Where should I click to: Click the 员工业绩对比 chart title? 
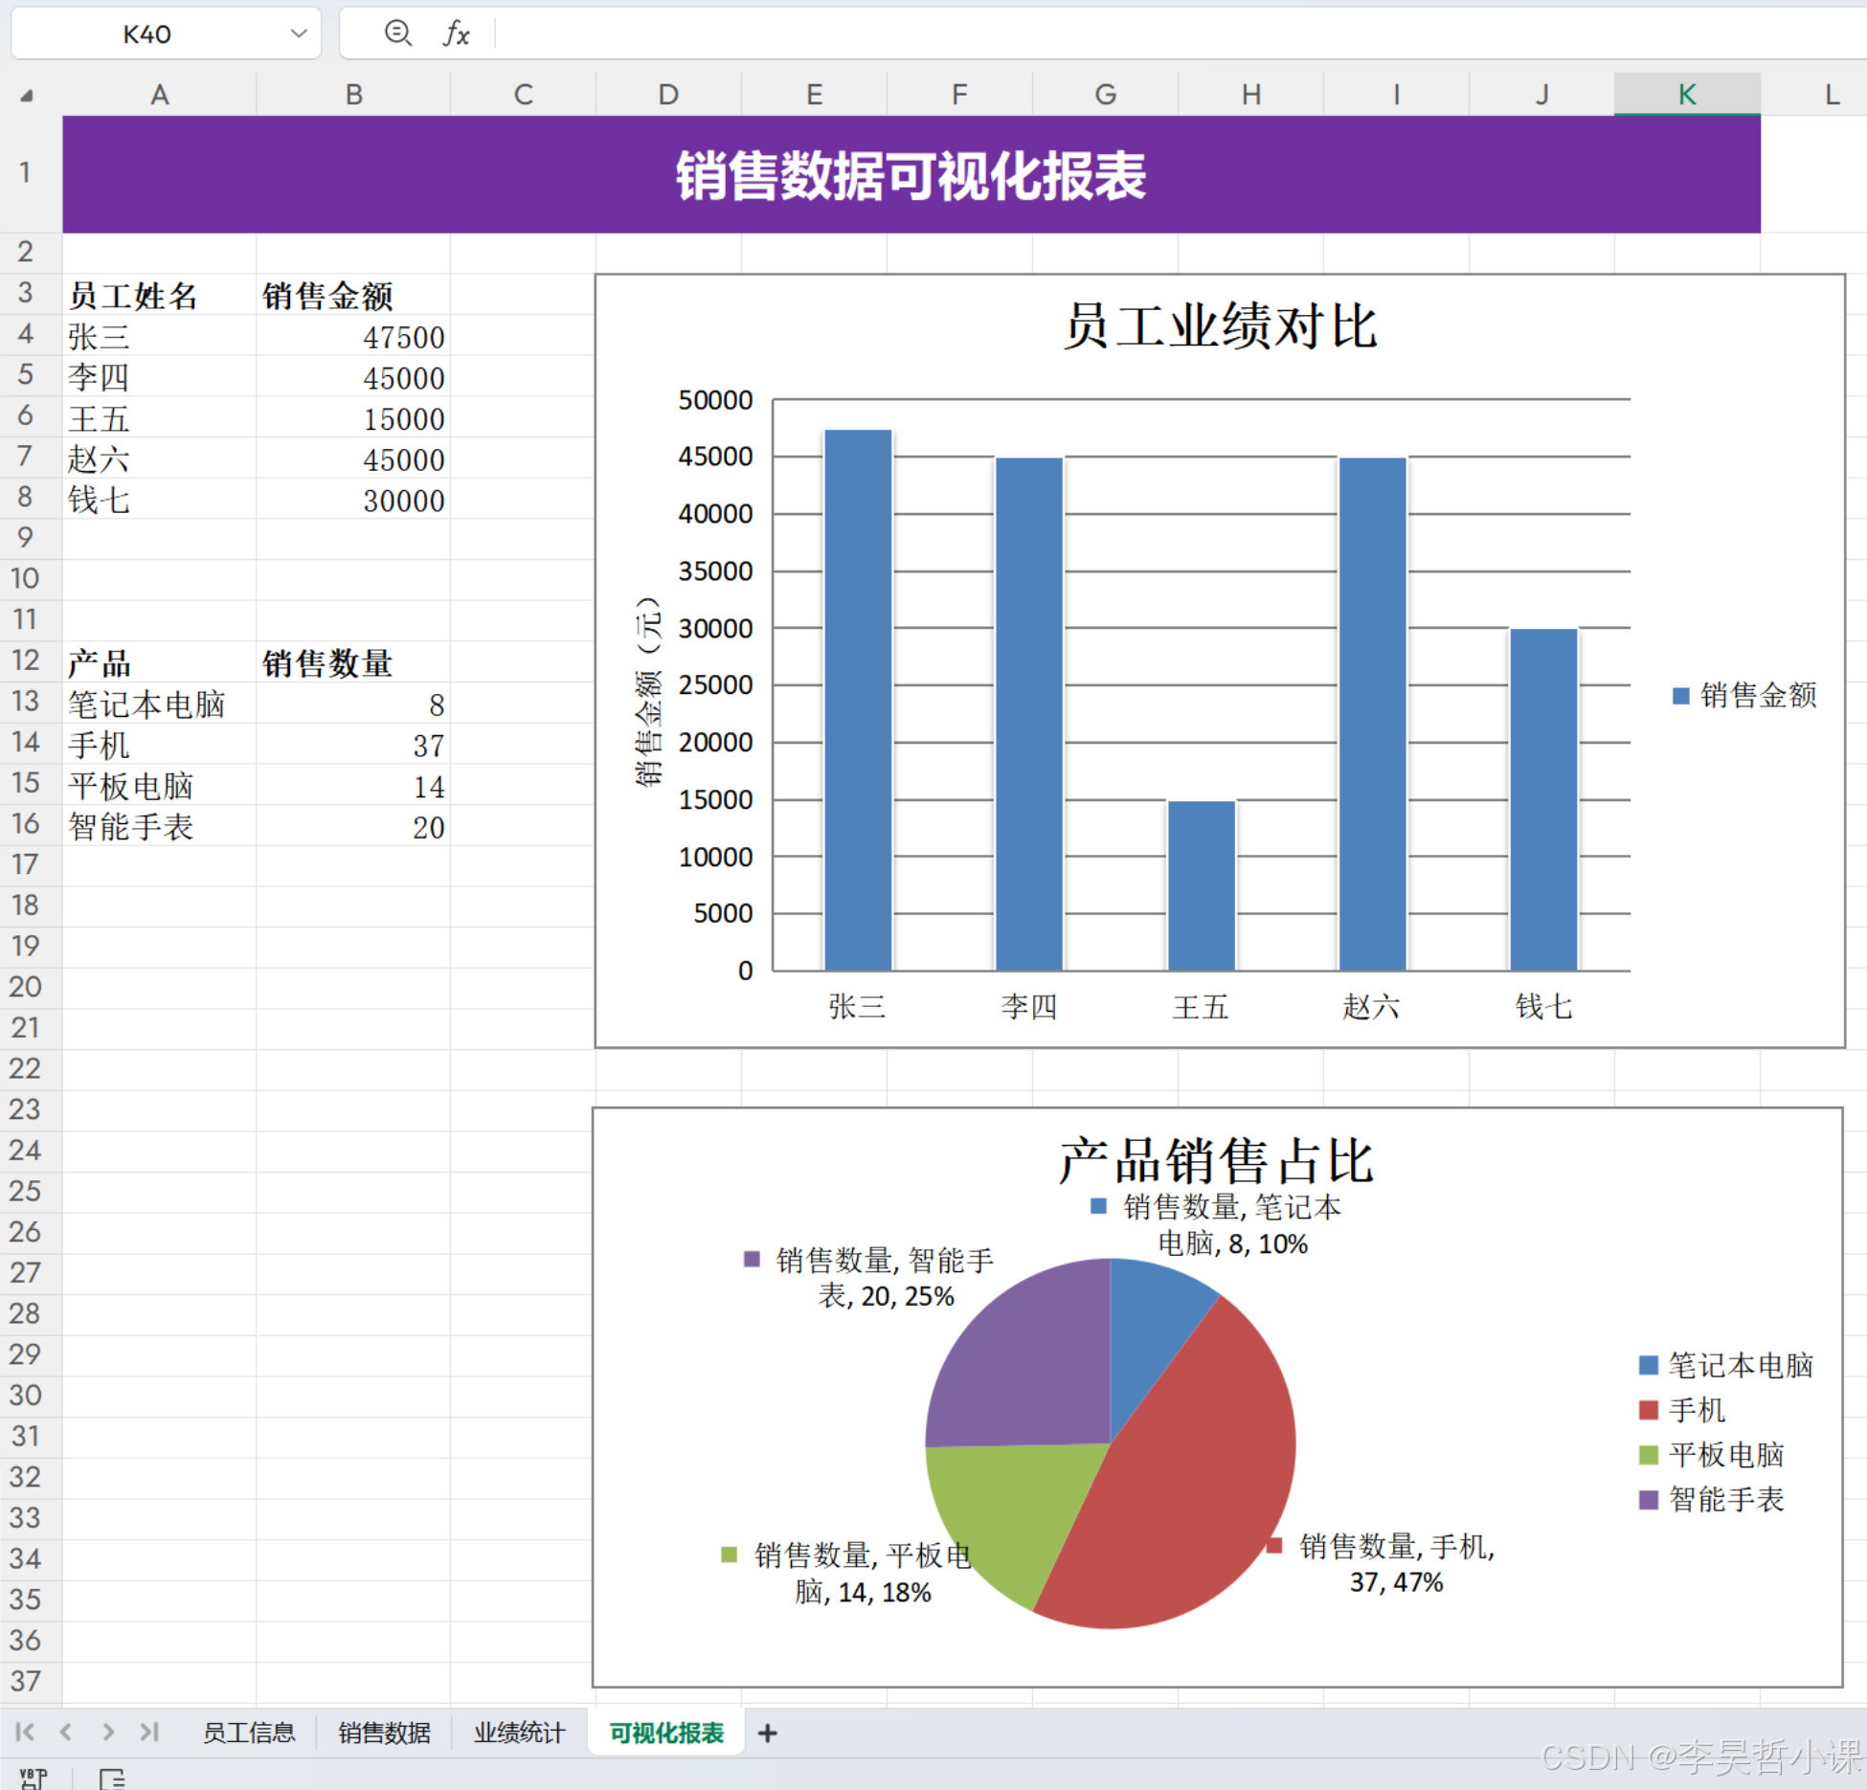pyautogui.click(x=1220, y=325)
